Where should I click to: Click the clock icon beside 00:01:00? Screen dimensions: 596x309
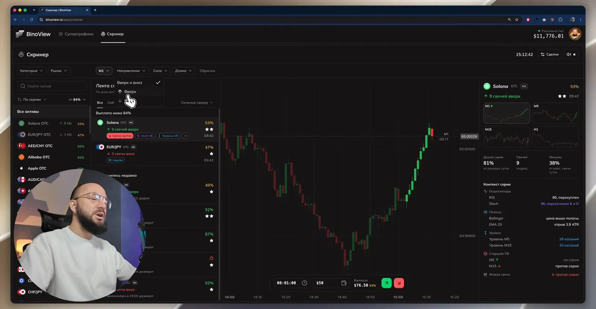click(304, 283)
